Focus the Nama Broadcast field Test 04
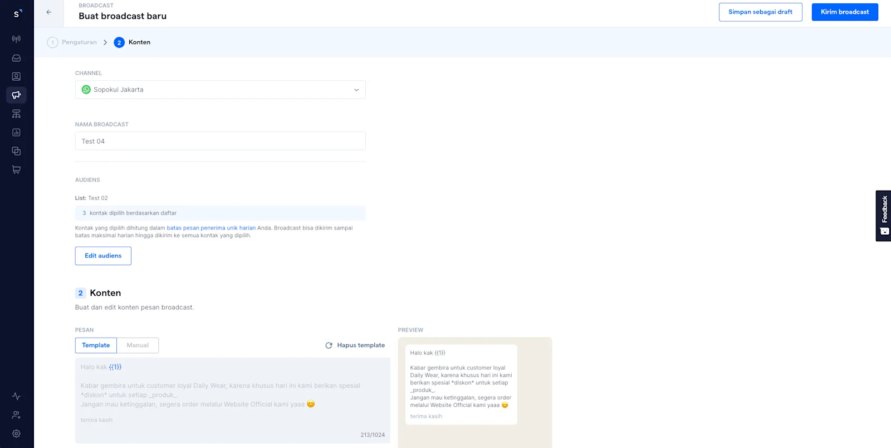The image size is (891, 448). click(x=221, y=141)
